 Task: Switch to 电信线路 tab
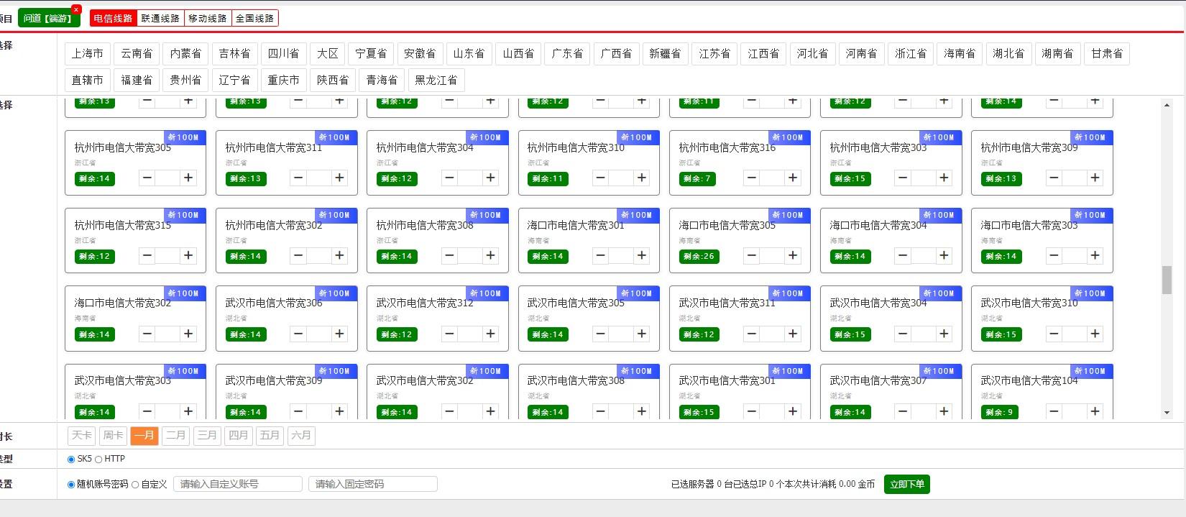click(x=113, y=18)
